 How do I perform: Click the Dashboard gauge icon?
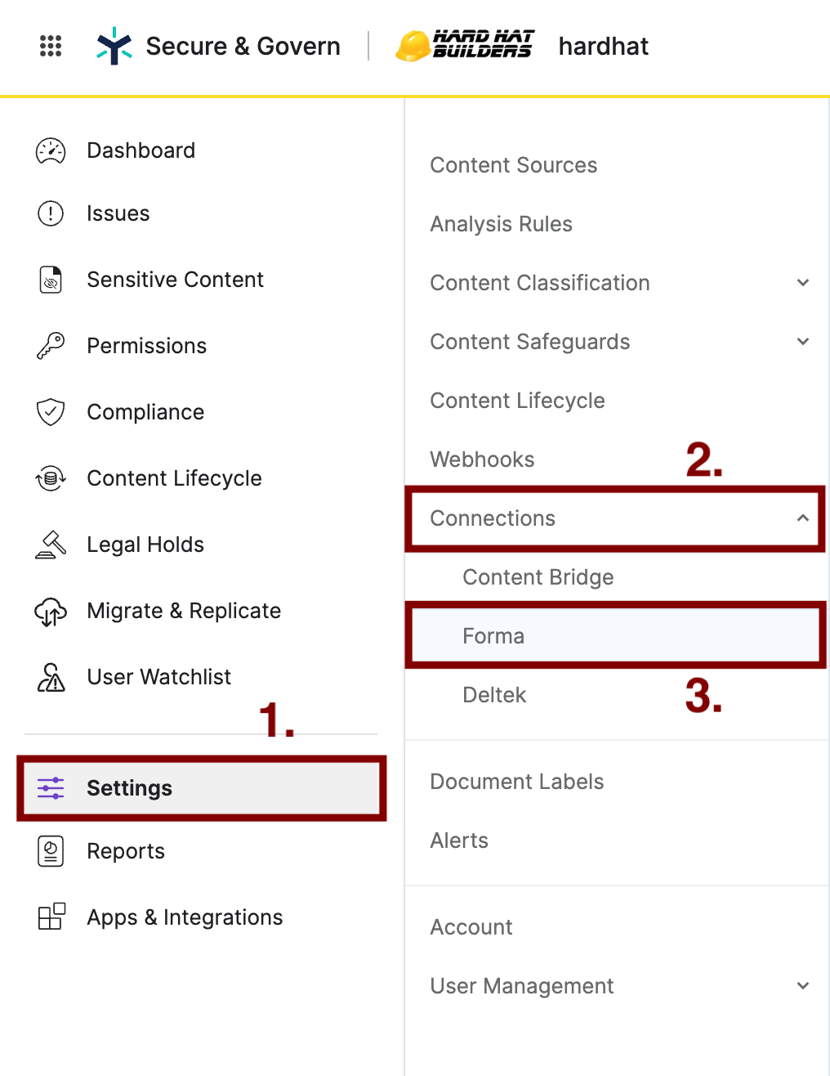[x=51, y=150]
